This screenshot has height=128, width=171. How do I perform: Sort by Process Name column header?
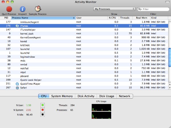tap(43, 18)
